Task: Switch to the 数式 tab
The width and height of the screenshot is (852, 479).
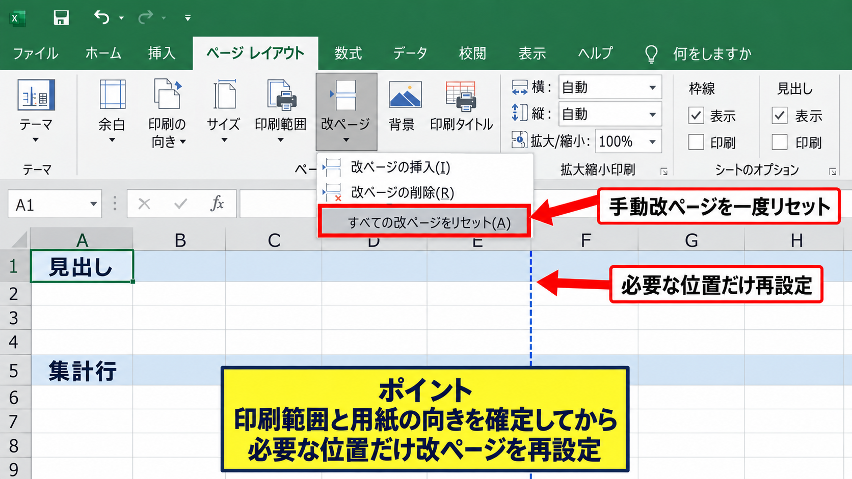Action: [x=348, y=53]
